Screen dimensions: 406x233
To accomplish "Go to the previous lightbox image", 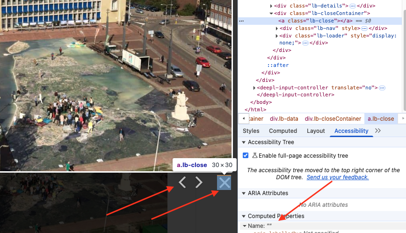I will tap(182, 182).
